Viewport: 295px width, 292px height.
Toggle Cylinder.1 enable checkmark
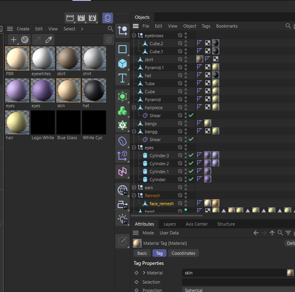pos(191,171)
